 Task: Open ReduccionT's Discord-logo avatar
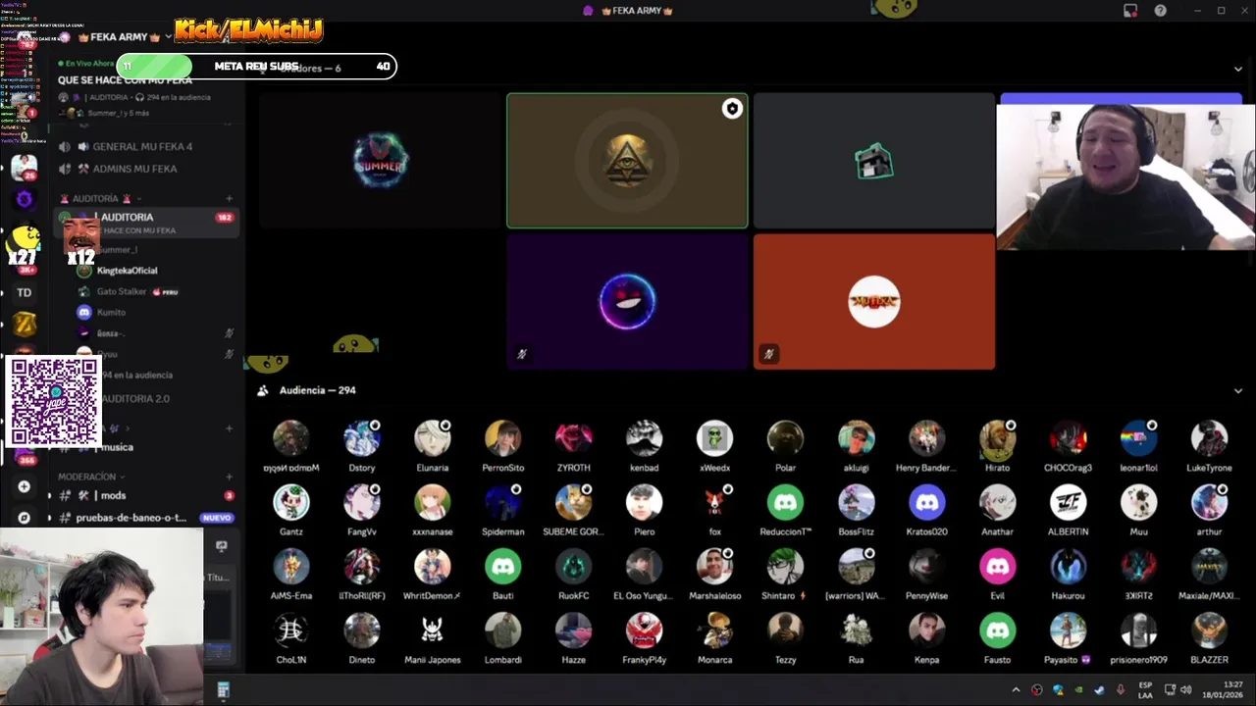click(786, 502)
